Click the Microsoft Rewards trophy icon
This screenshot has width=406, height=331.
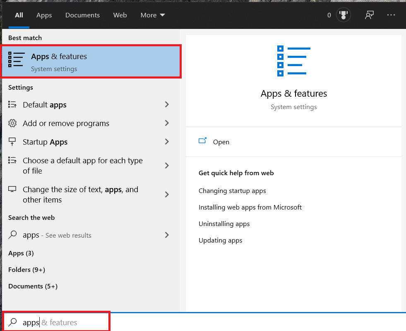click(x=343, y=15)
